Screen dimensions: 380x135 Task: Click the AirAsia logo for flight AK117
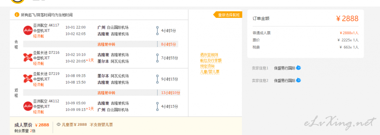point(27,31)
